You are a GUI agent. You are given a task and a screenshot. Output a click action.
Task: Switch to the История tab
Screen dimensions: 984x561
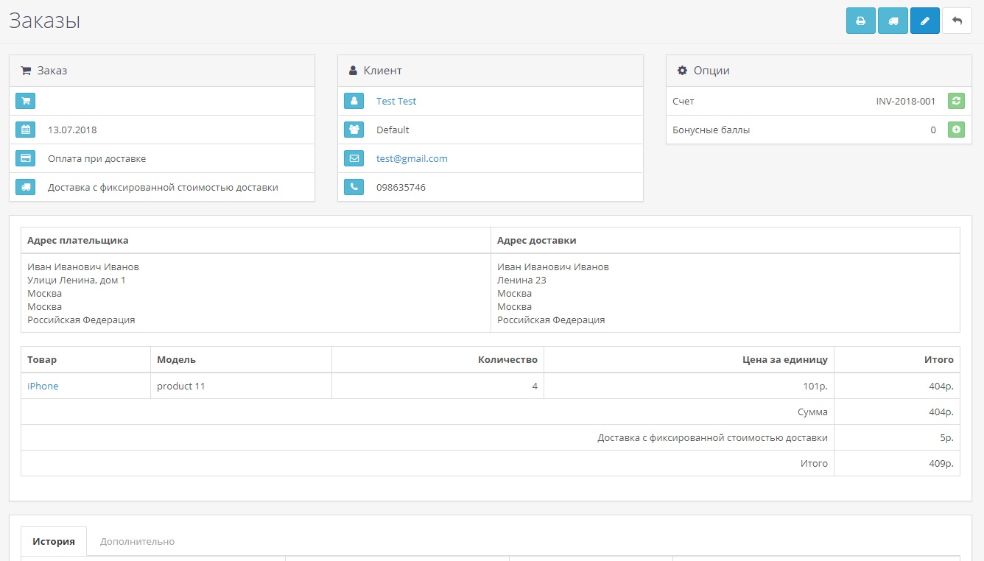(x=54, y=541)
